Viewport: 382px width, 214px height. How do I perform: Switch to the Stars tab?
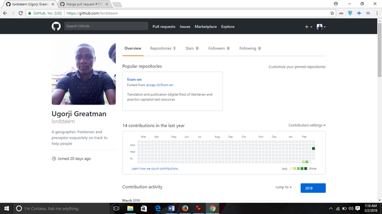point(192,48)
